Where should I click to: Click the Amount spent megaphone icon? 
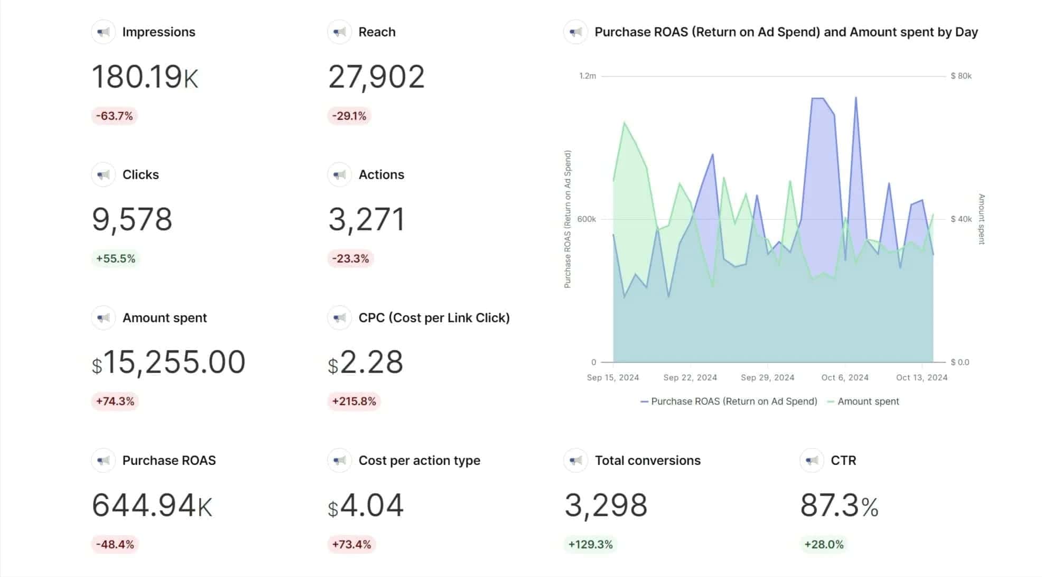tap(103, 318)
